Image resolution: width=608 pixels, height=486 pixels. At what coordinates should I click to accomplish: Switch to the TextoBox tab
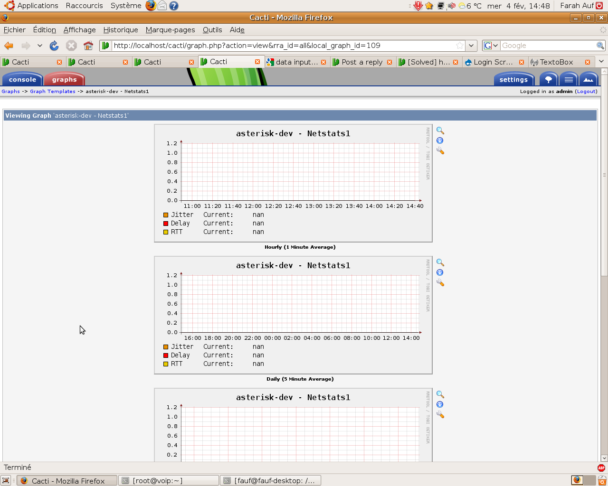coord(556,62)
